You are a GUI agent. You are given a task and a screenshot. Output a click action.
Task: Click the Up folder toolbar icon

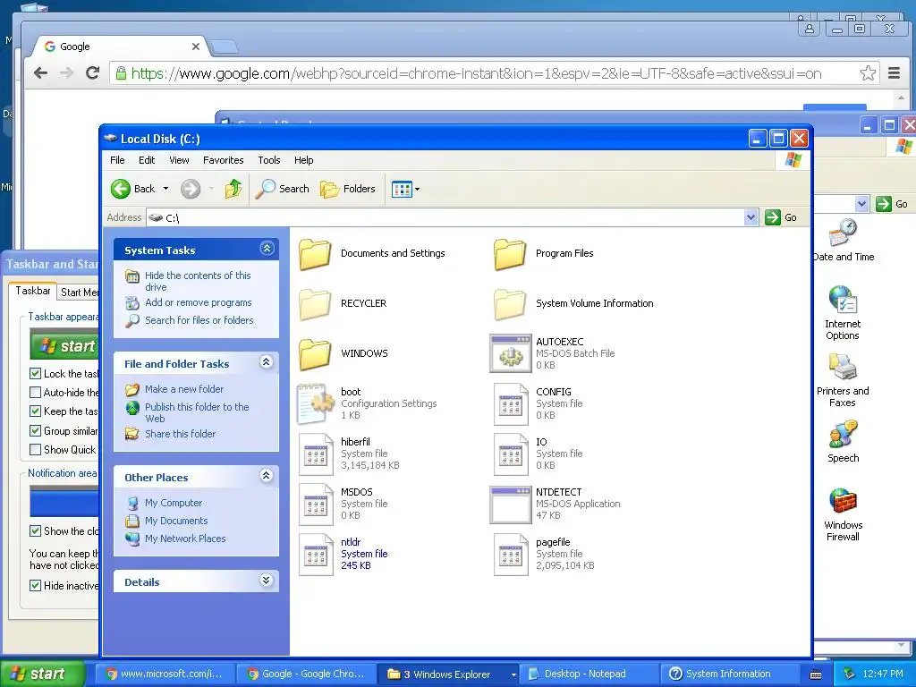(x=233, y=189)
